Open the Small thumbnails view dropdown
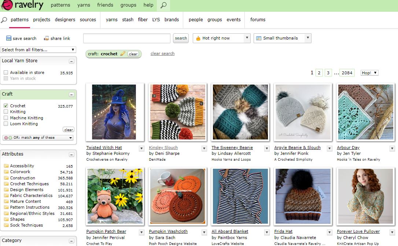The image size is (398, 246). tap(282, 38)
